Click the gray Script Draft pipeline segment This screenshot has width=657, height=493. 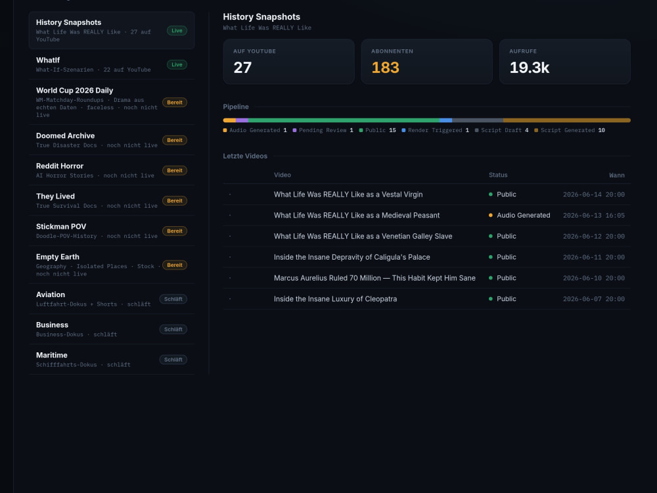coord(478,120)
